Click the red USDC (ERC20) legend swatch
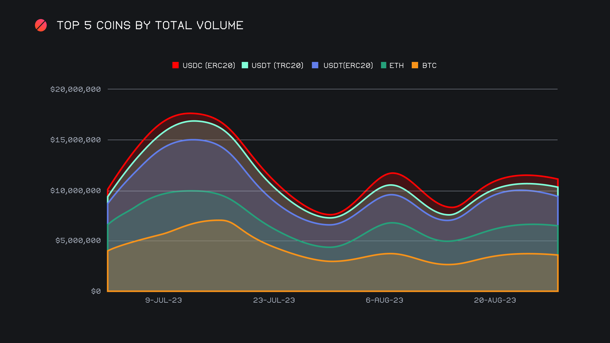610x343 pixels. (175, 65)
